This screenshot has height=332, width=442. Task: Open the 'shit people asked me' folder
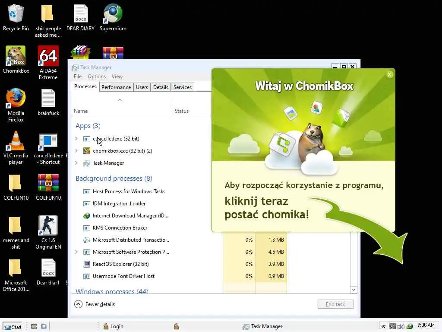48,21
